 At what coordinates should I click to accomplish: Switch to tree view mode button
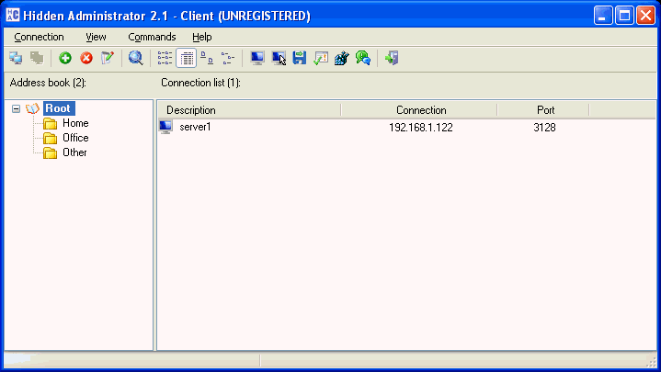click(228, 59)
